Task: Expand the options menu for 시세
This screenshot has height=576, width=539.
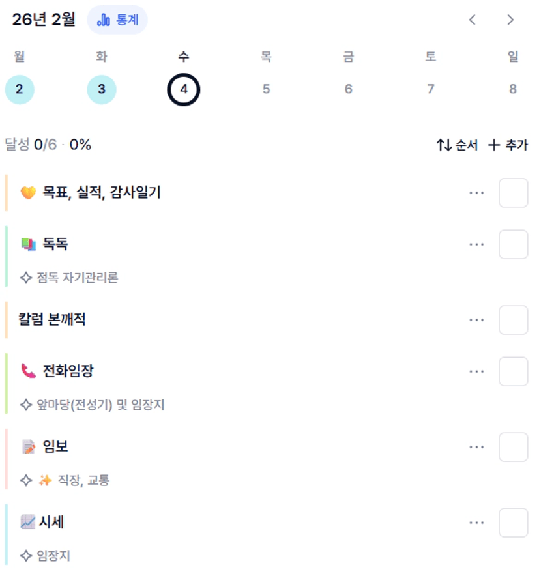Action: pos(476,523)
